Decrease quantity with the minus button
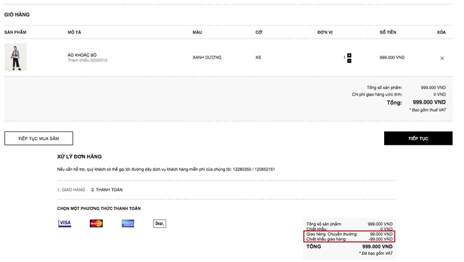 point(349,61)
